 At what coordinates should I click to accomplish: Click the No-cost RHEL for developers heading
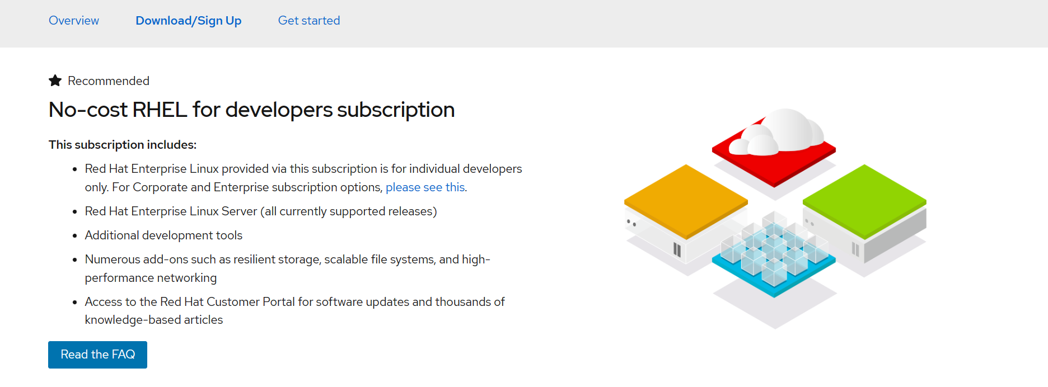click(251, 110)
